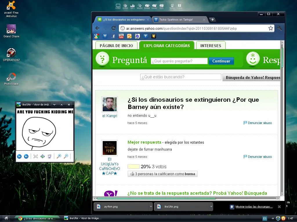Viewport: 297px width, 222px height.
Task: Open the ikeUhk.png downloaded file
Action: coord(182,206)
